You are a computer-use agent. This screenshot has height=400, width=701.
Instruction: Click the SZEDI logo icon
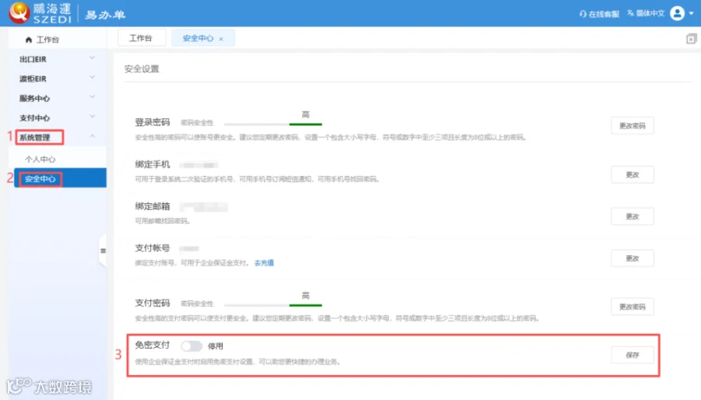click(19, 12)
